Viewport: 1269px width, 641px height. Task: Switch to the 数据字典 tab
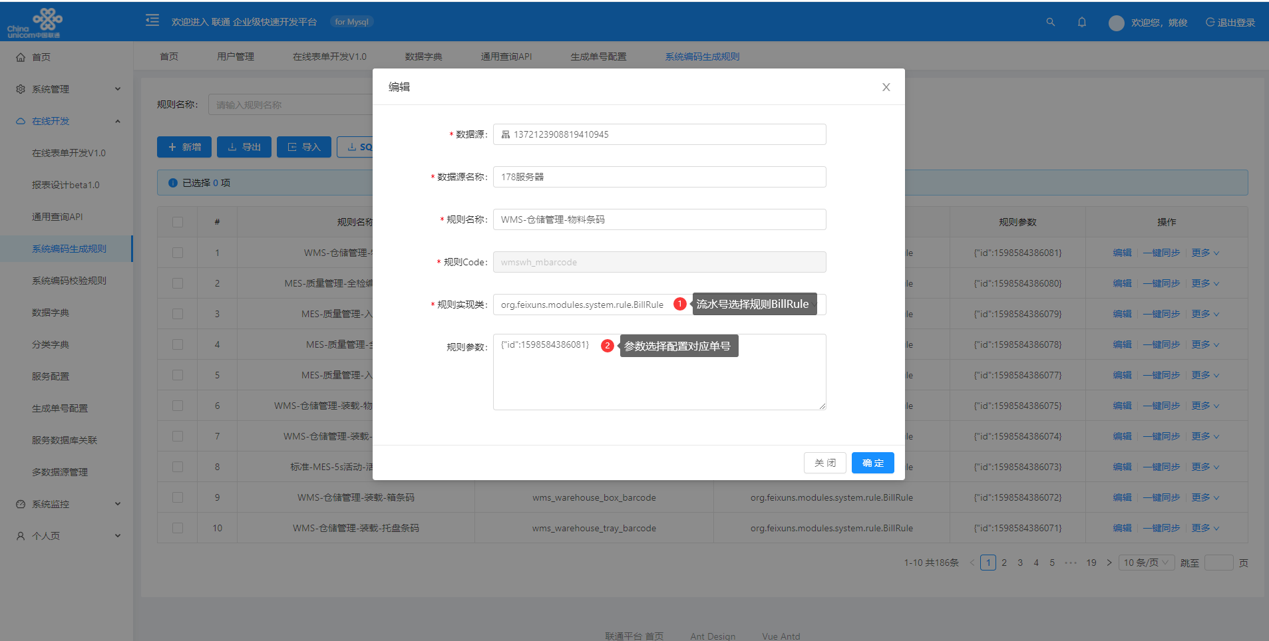click(424, 57)
